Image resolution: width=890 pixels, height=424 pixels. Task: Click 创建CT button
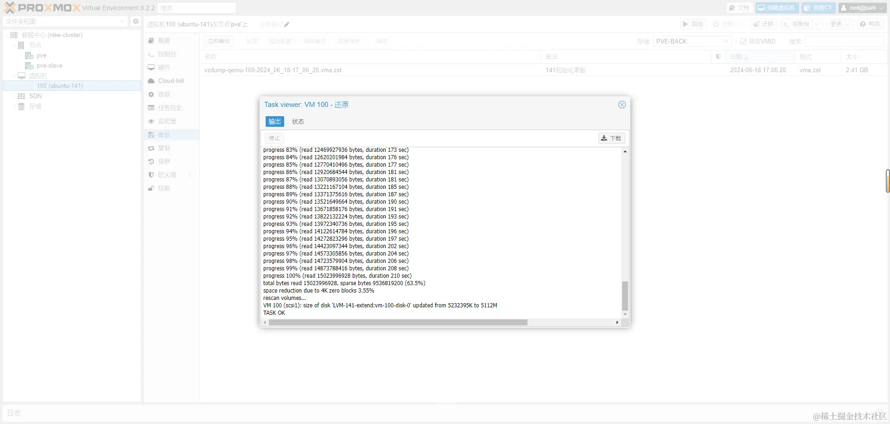[x=818, y=8]
